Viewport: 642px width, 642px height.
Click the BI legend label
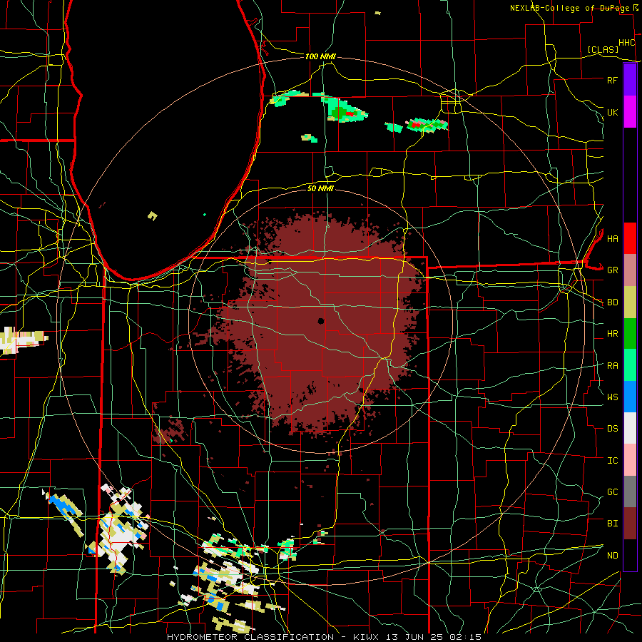[x=612, y=524]
